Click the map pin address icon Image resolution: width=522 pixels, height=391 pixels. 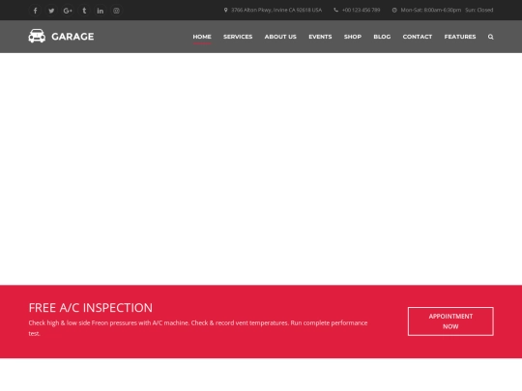(x=225, y=10)
